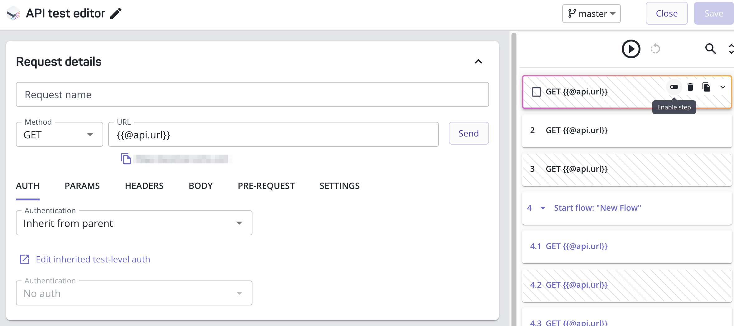Screen dimensions: 734x326
Task: Click the reset run icon beside play
Action: [x=655, y=49]
